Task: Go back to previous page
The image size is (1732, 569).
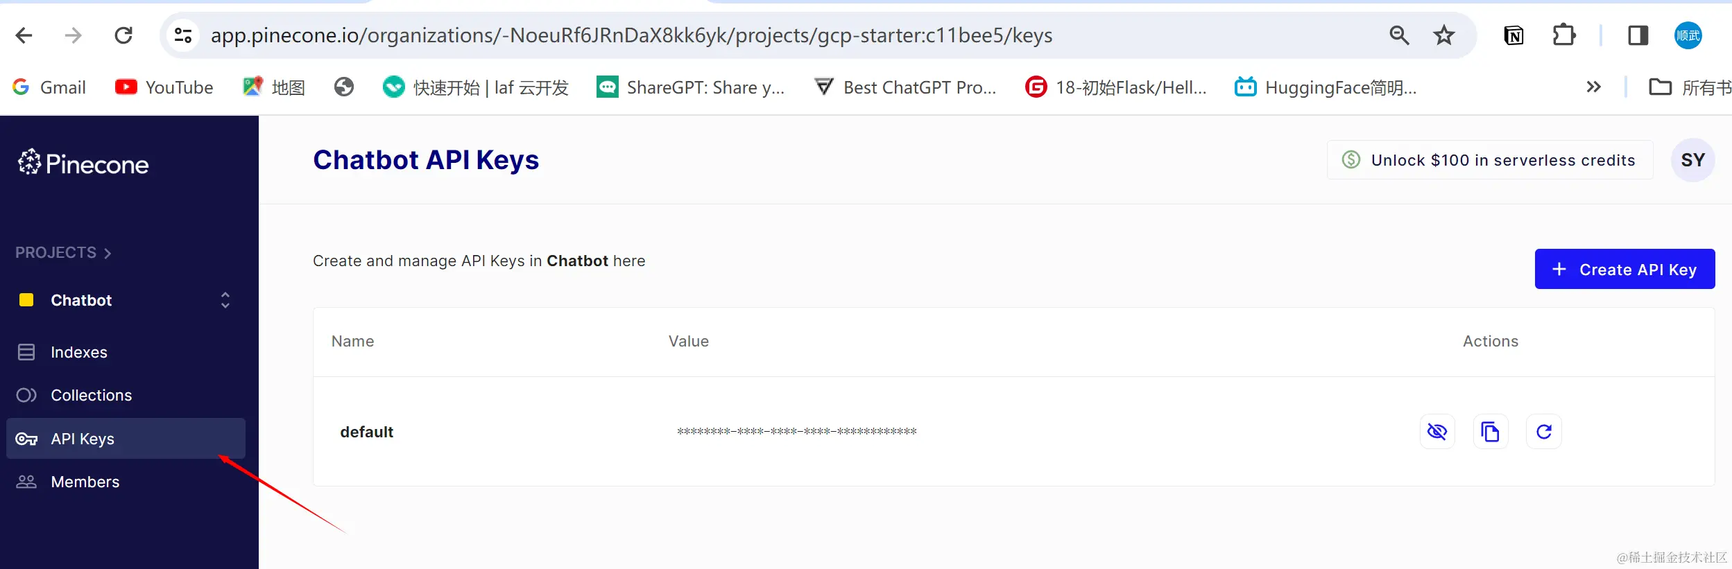Action: (x=24, y=35)
